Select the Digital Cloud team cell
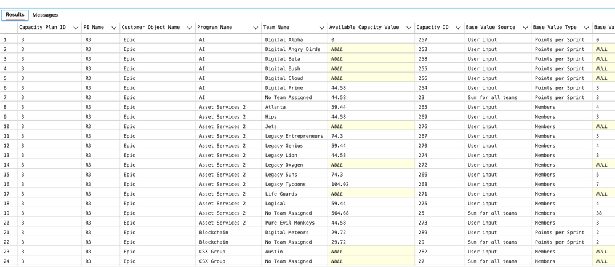Viewport: 615px width, 267px height. (x=294, y=78)
